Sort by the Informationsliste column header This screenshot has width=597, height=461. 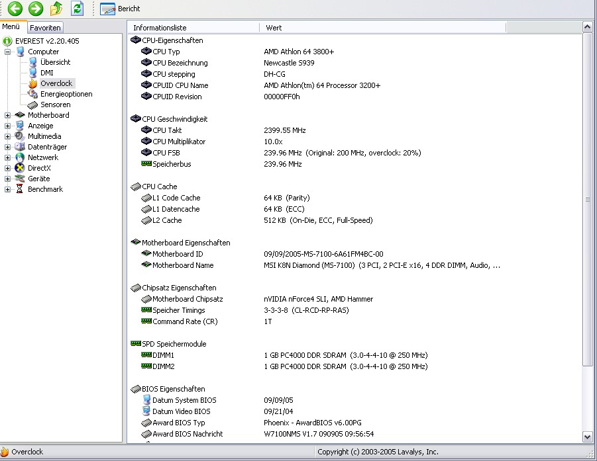[x=193, y=28]
